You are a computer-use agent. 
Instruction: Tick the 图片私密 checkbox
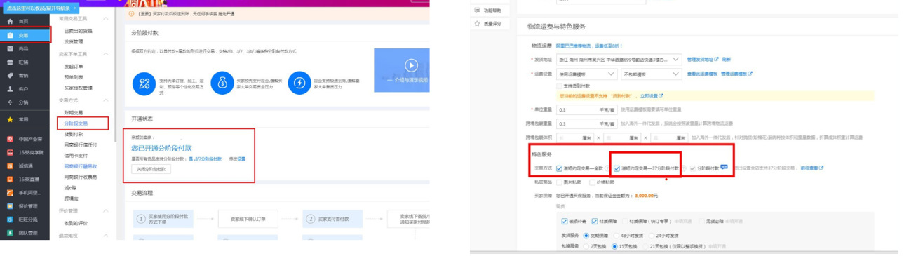558,182
